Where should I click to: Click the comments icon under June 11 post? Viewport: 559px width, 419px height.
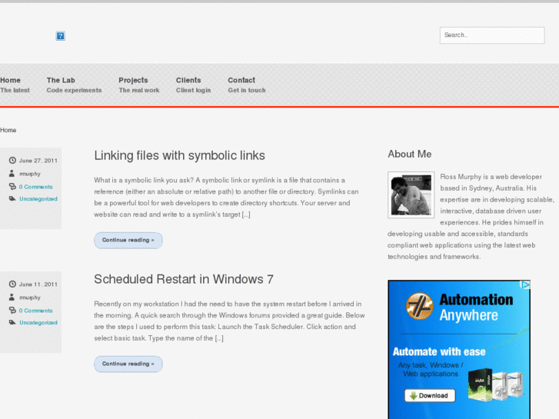click(x=12, y=311)
